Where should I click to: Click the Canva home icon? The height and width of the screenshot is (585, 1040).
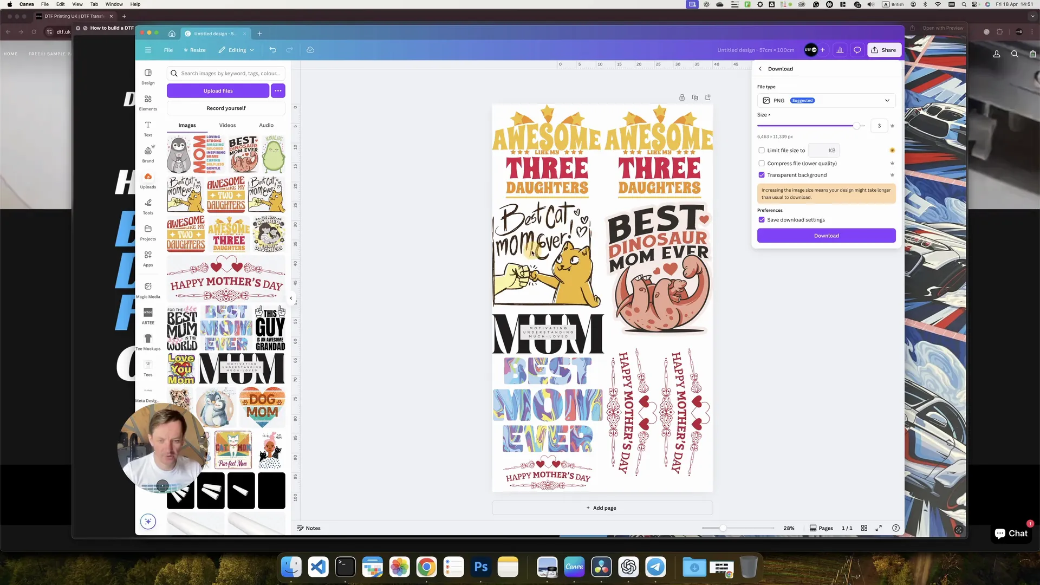[172, 34]
